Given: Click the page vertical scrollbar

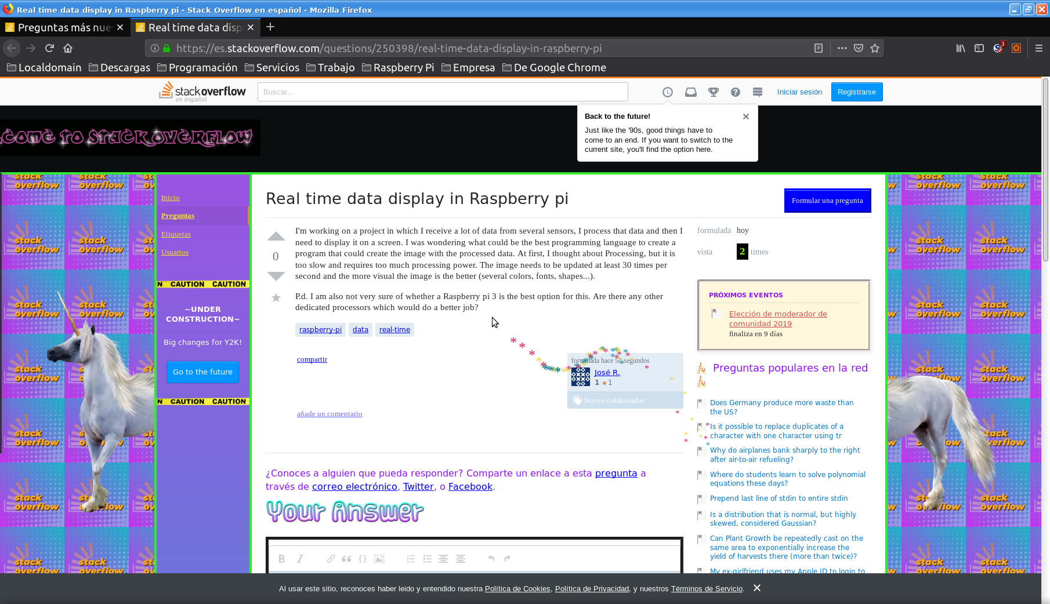Looking at the screenshot, I should pos(1045,170).
